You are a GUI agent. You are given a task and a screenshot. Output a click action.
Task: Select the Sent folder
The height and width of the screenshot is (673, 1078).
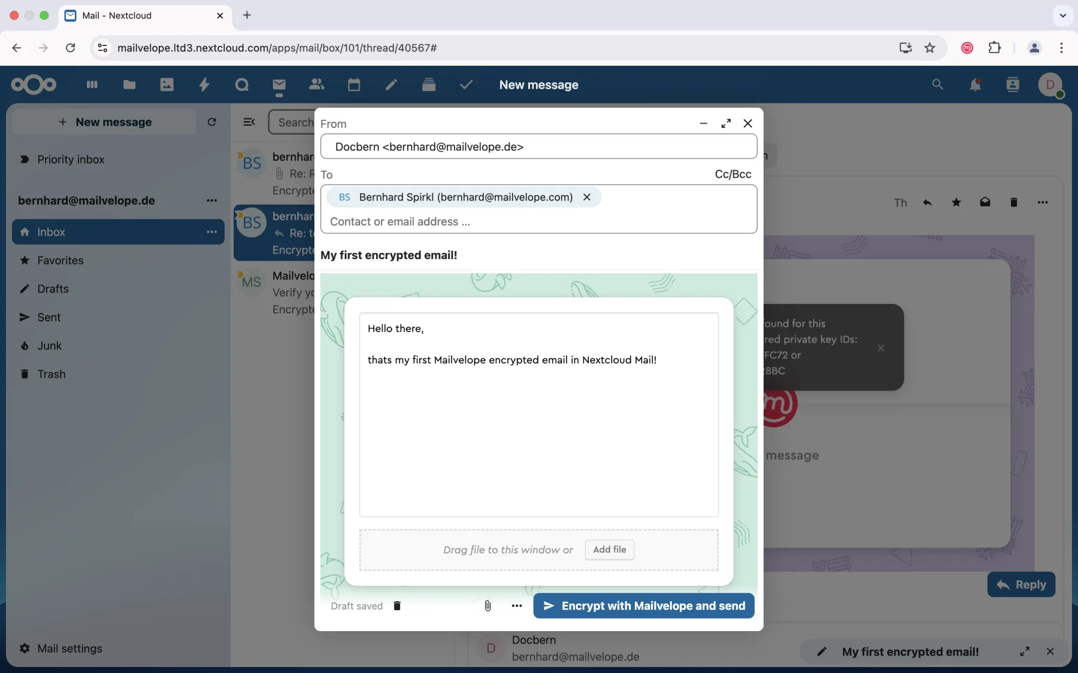118,317
